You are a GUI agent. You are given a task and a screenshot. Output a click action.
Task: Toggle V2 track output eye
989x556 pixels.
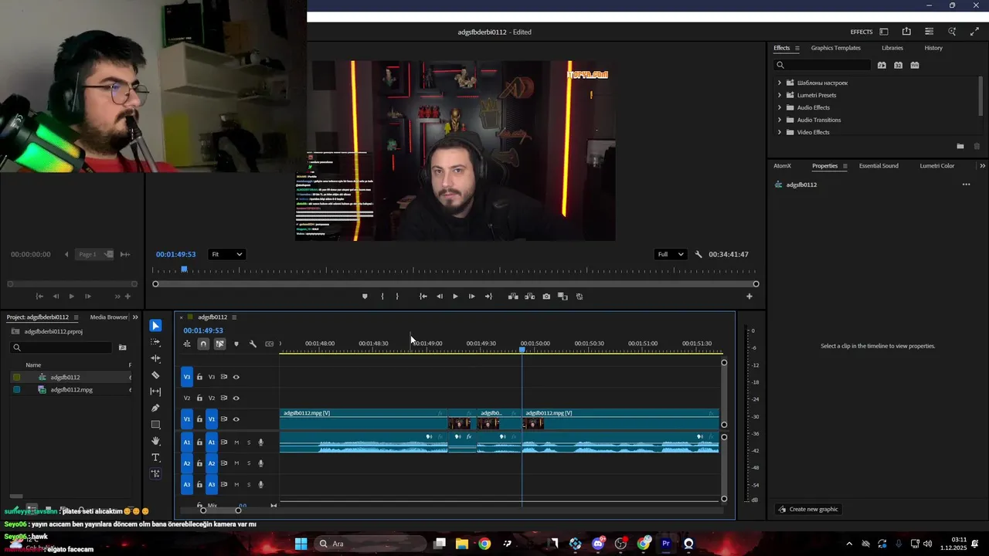[236, 398]
